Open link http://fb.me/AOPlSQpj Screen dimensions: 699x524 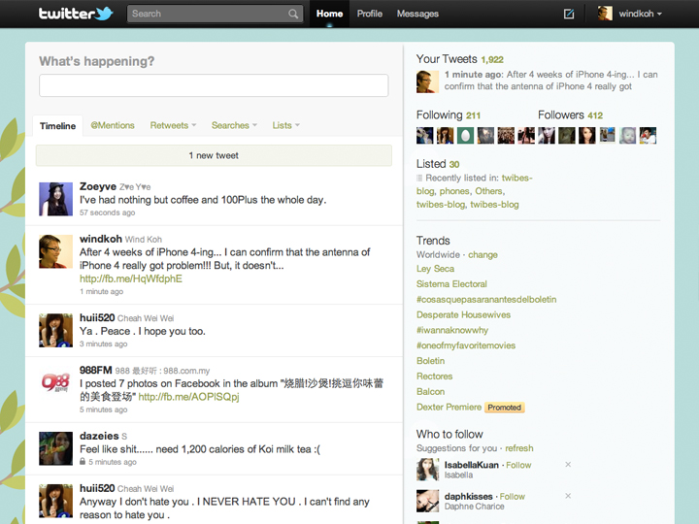pyautogui.click(x=188, y=397)
